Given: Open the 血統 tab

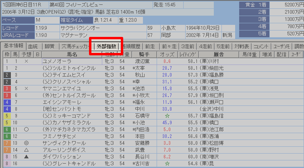Looking at the screenshot, I should [33, 46].
